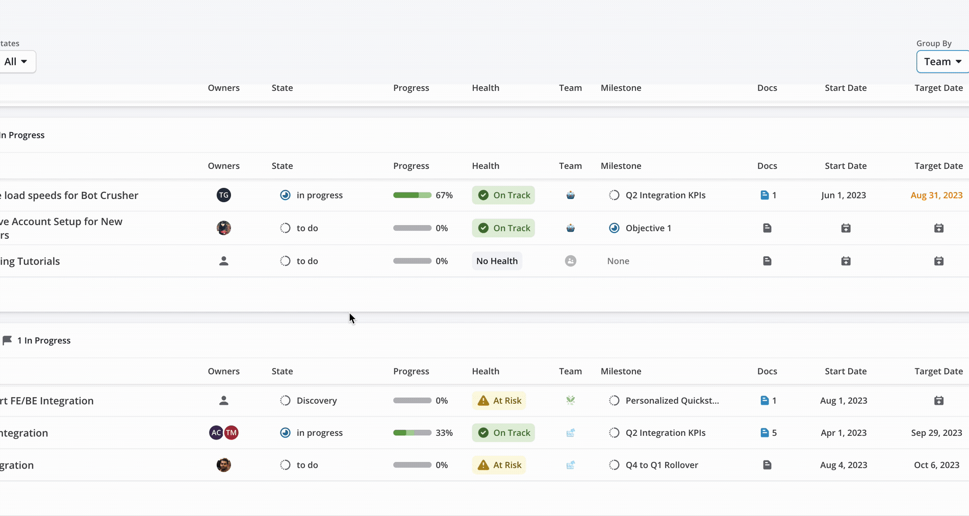Click owner avatar in Q4 to Q1 Rollover row

pos(223,465)
